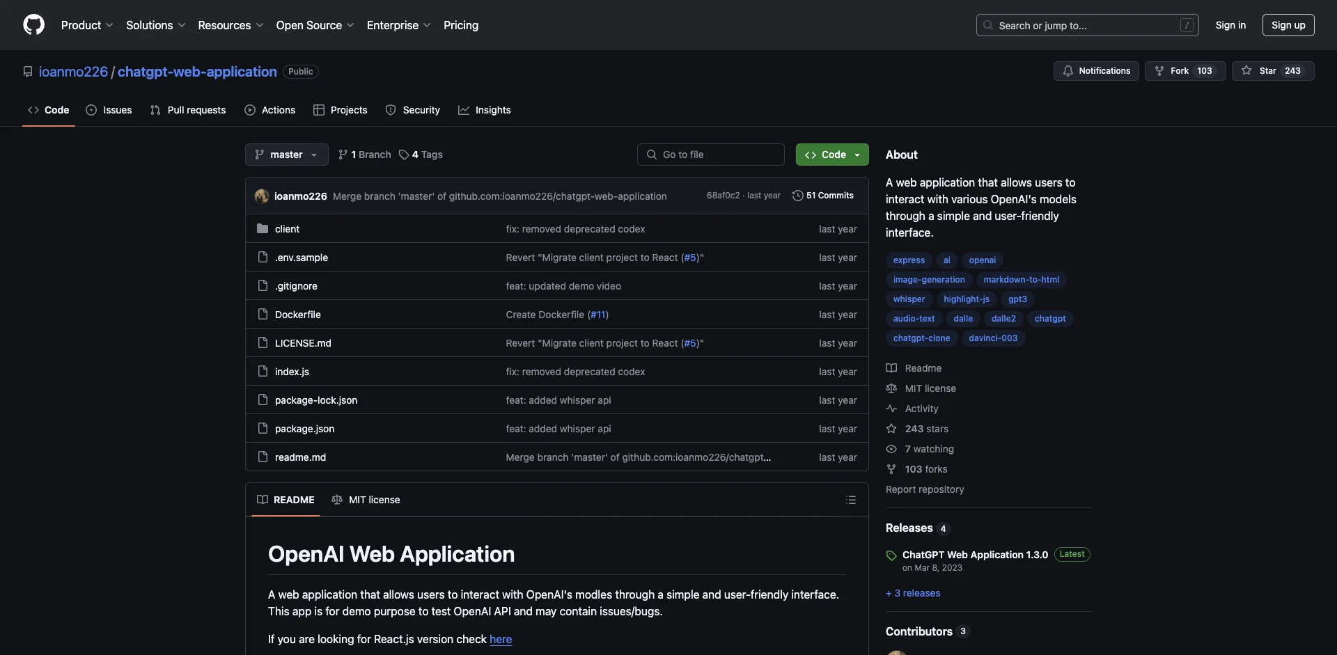Click the fork icon beside 103 forks
Screen dimensions: 1337x655
pyautogui.click(x=891, y=469)
